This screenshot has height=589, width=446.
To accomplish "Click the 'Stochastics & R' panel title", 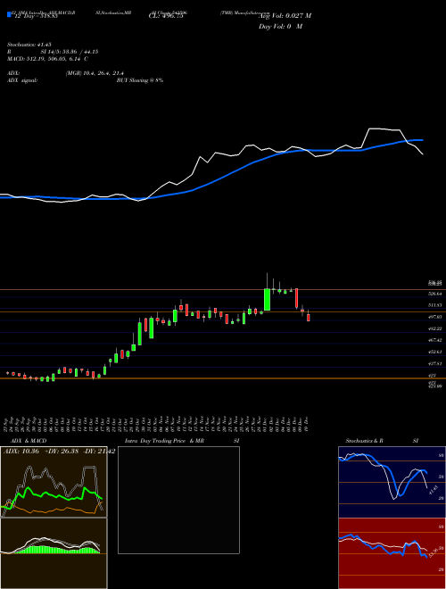I will [x=365, y=441].
